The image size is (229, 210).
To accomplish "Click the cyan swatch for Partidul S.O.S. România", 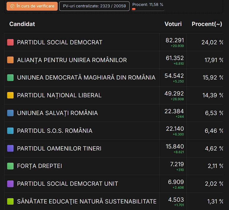I will [x=10, y=131].
